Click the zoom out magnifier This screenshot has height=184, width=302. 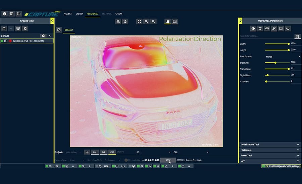point(153,21)
